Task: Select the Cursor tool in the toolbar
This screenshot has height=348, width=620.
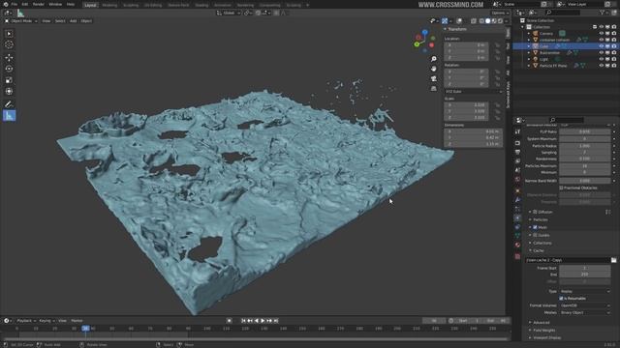Action: pyautogui.click(x=9, y=44)
